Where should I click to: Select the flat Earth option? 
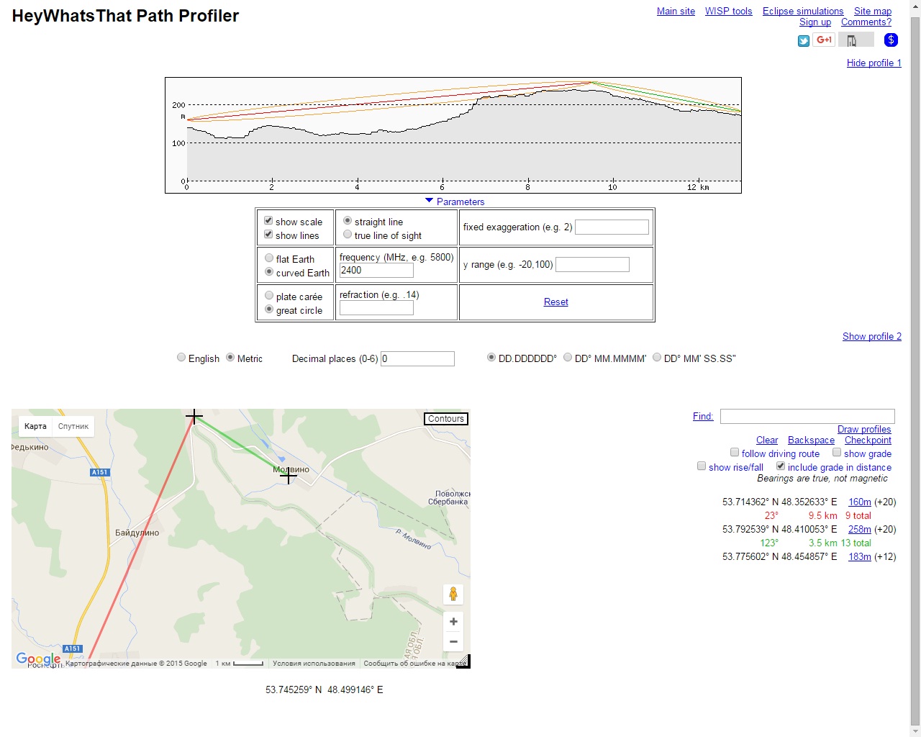pyautogui.click(x=269, y=258)
